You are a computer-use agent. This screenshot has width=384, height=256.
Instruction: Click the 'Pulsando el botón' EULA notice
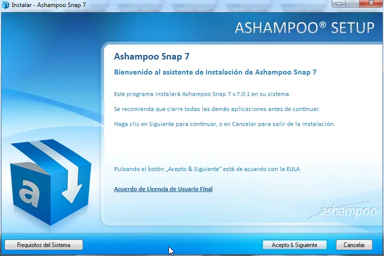[x=206, y=169]
